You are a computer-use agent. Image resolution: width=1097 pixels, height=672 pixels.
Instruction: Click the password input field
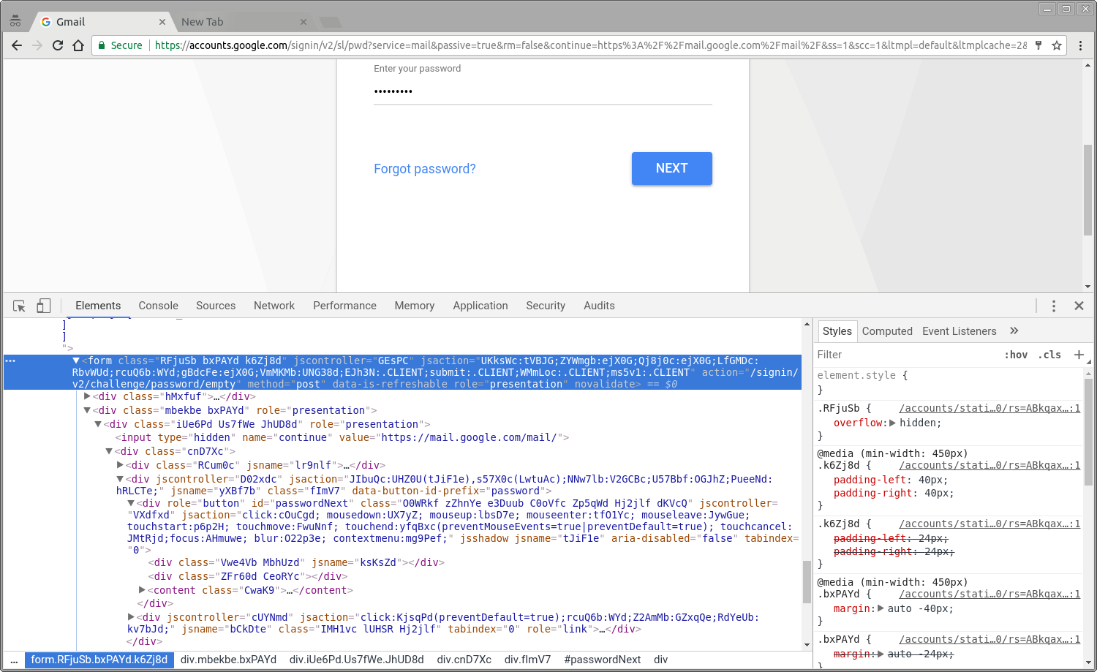coord(543,91)
